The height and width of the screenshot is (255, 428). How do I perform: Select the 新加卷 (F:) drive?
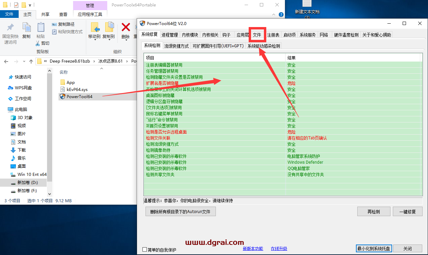[24, 191]
